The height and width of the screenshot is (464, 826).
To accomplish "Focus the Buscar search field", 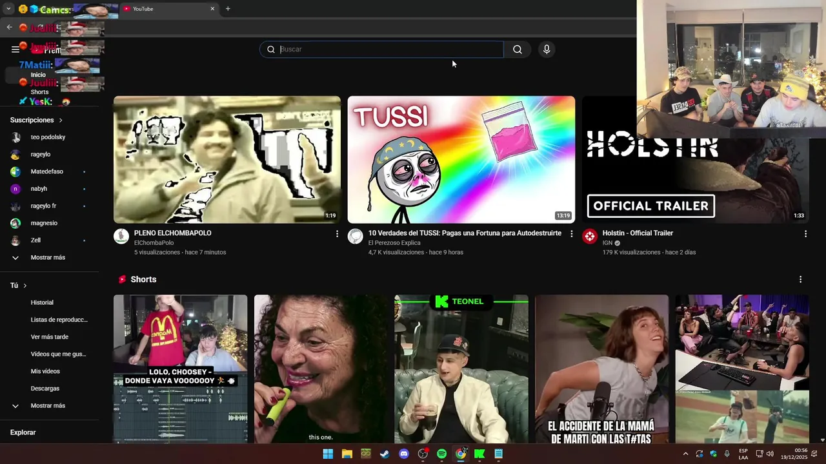I will 382,50.
